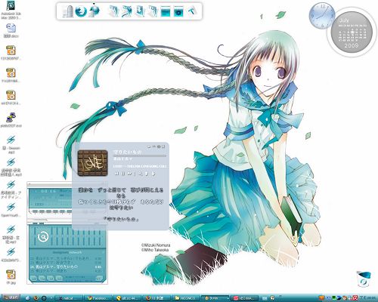Launch Firefox from the top dock
Viewport: 378px width, 302px height.
81,11
